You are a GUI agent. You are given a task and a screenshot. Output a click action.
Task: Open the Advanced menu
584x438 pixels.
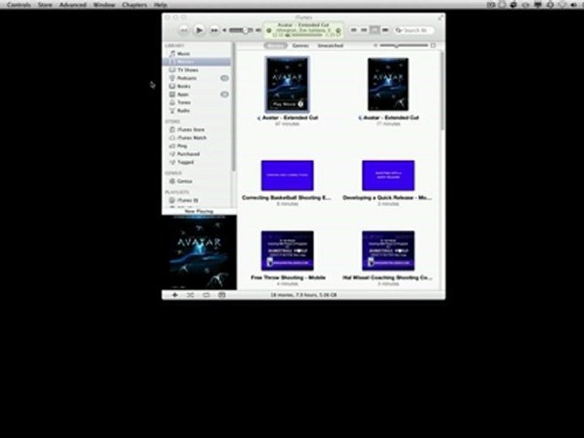pyautogui.click(x=73, y=4)
